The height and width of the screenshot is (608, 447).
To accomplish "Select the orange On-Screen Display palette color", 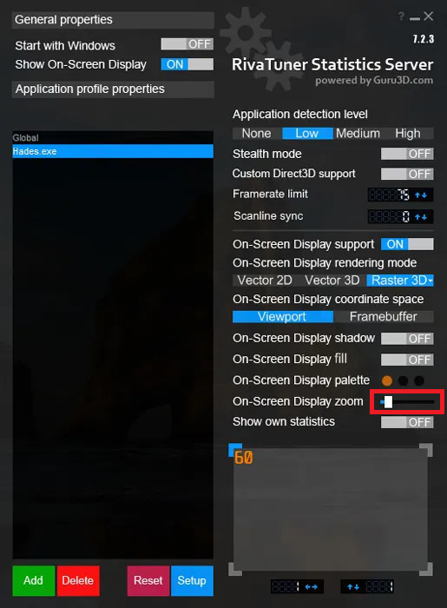I will [386, 380].
